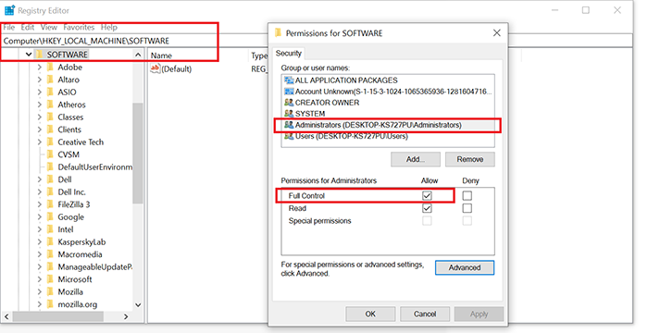Select Account Unknown entry in list

(388, 92)
